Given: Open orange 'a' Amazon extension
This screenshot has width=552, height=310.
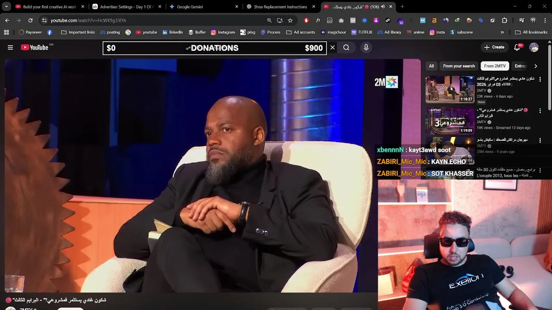Looking at the screenshot, I should pyautogui.click(x=434, y=20).
